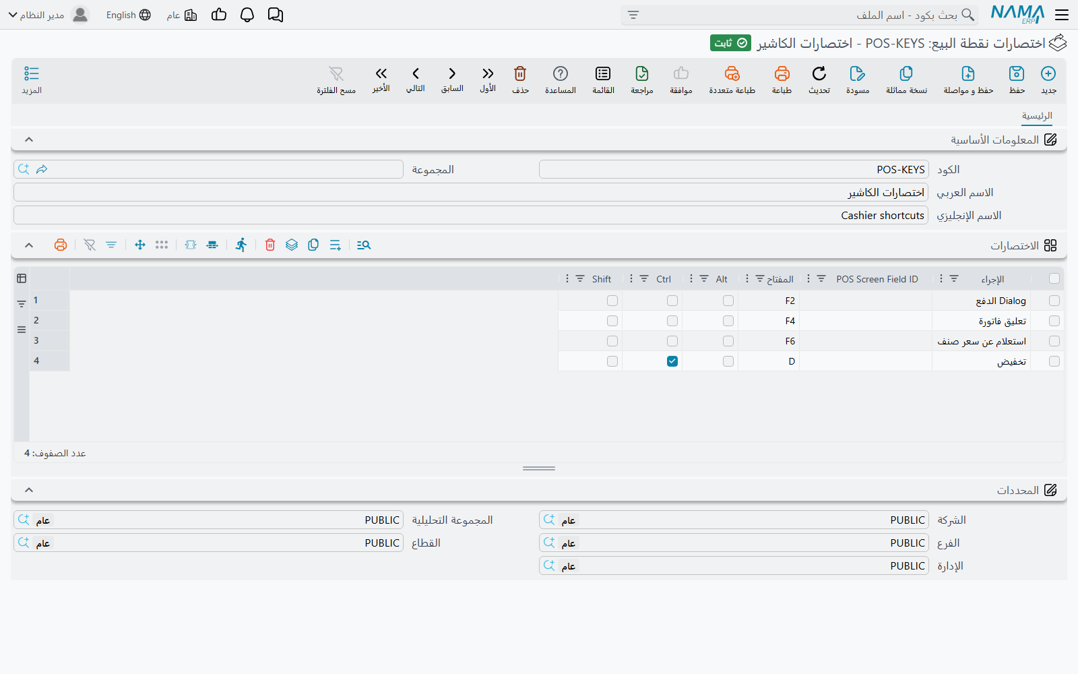This screenshot has height=674, width=1078.
Task: Collapse the المعلومات الأساسية section
Action: pos(29,140)
